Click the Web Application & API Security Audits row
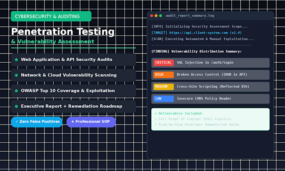The image size is (285, 171). coord(73,60)
